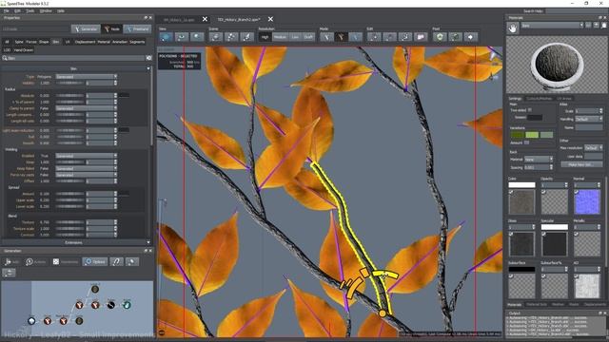Click the Freehand mode button
The height and width of the screenshot is (342, 609).
pos(137,29)
